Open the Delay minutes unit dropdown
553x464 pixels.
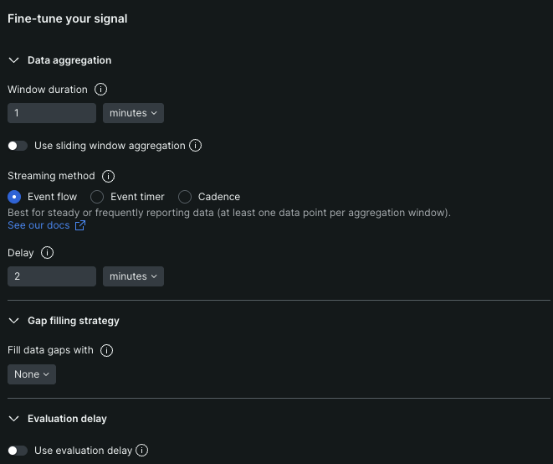tap(133, 276)
